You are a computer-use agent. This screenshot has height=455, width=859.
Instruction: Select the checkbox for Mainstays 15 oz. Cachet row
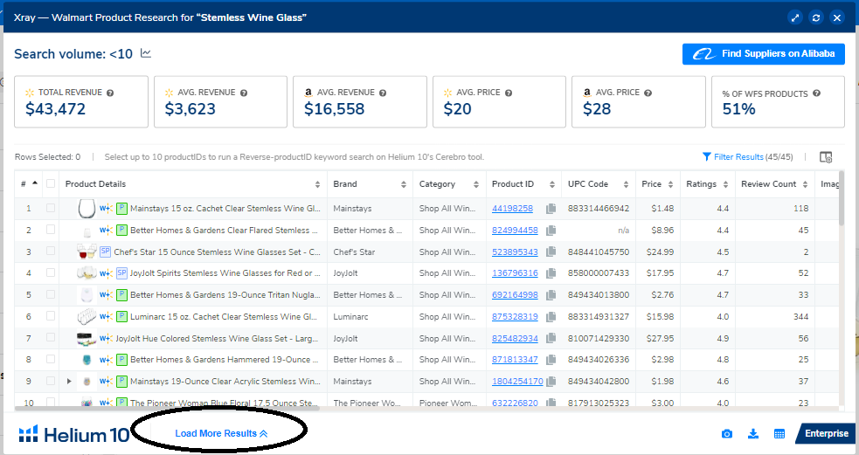[51, 208]
